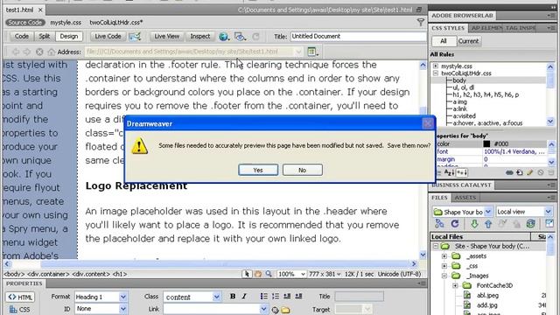Viewport: 560px width, 315px height.
Task: Show All rules in CSS Styles
Action: (x=444, y=41)
